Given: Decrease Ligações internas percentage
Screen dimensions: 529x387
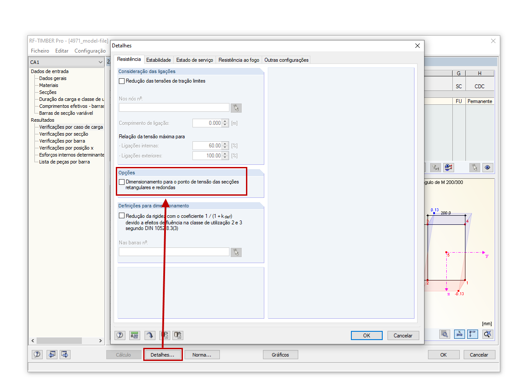Looking at the screenshot, I should [225, 147].
